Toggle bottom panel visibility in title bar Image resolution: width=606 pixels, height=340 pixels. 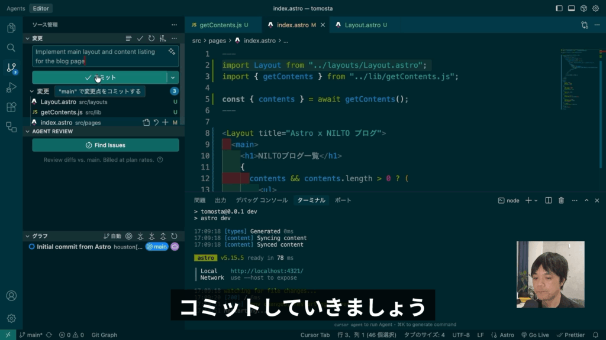(572, 8)
